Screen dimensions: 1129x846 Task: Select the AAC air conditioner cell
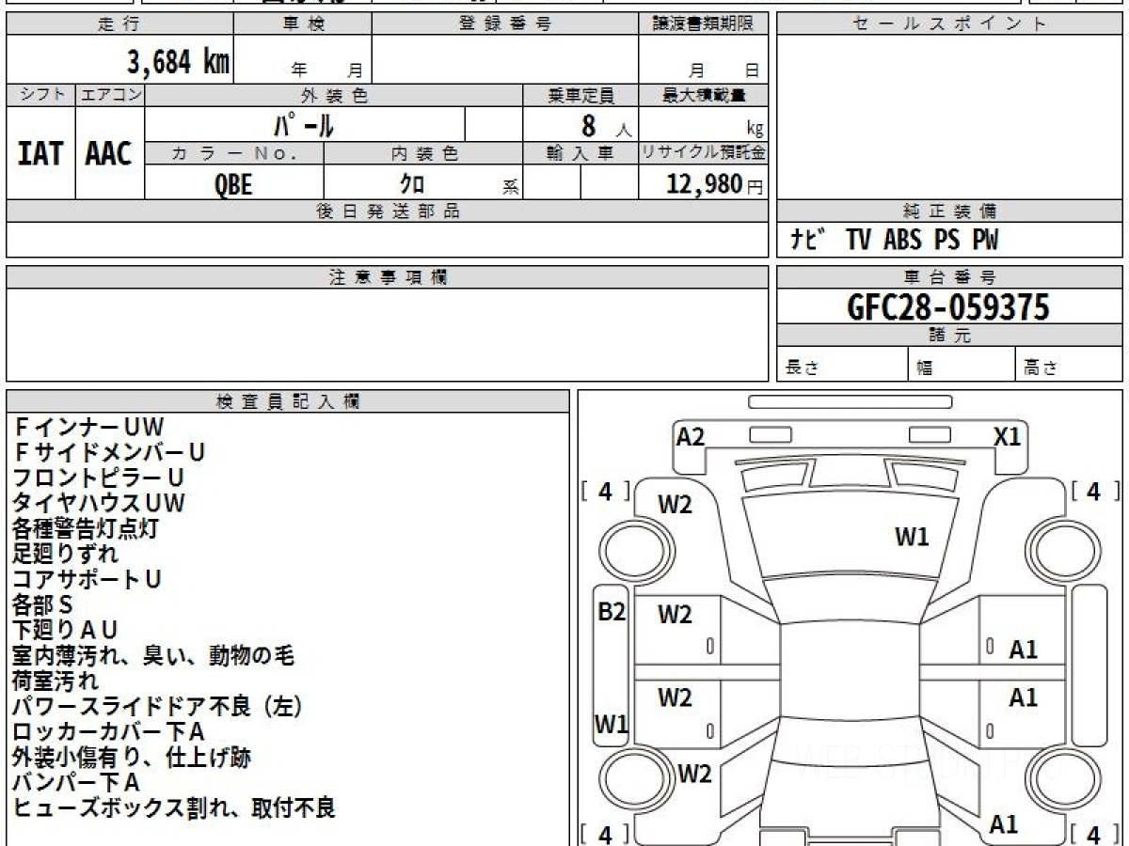coord(109,153)
